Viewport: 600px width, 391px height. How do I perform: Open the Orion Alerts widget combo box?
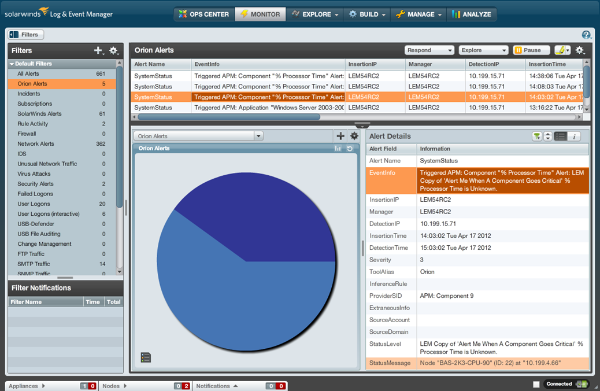[x=198, y=136]
